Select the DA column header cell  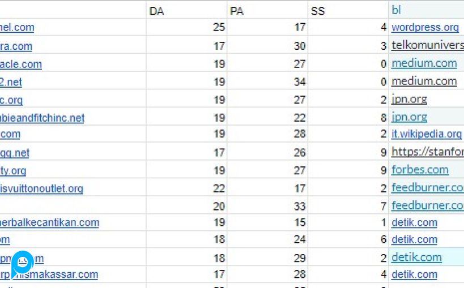click(186, 11)
